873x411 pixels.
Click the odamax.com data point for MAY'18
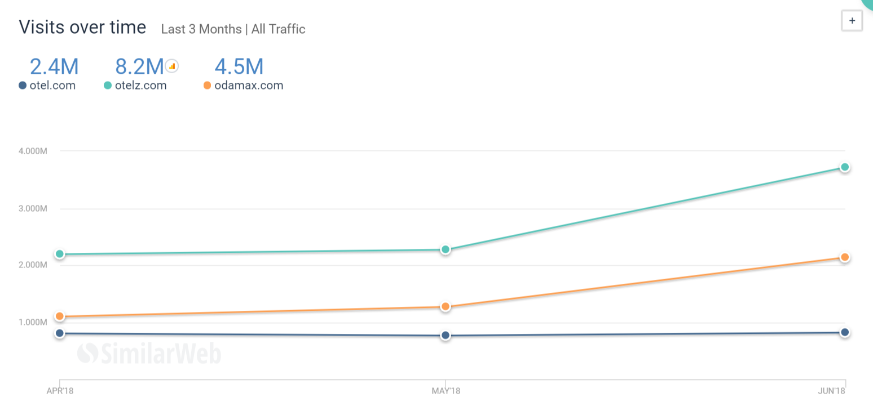pyautogui.click(x=446, y=307)
